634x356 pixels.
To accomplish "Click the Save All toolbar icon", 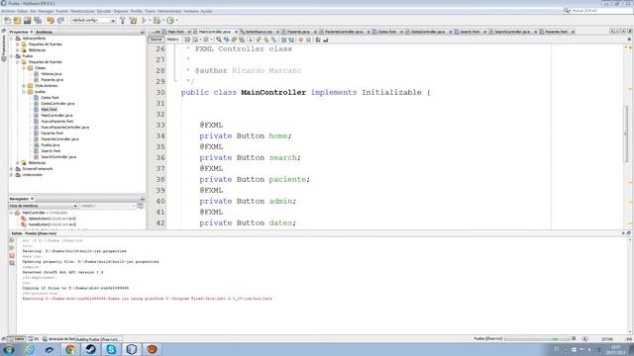I will [x=38, y=20].
